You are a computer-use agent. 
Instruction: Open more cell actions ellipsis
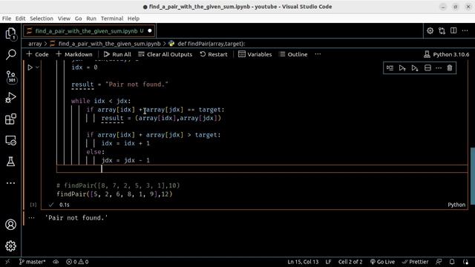pyautogui.click(x=439, y=67)
